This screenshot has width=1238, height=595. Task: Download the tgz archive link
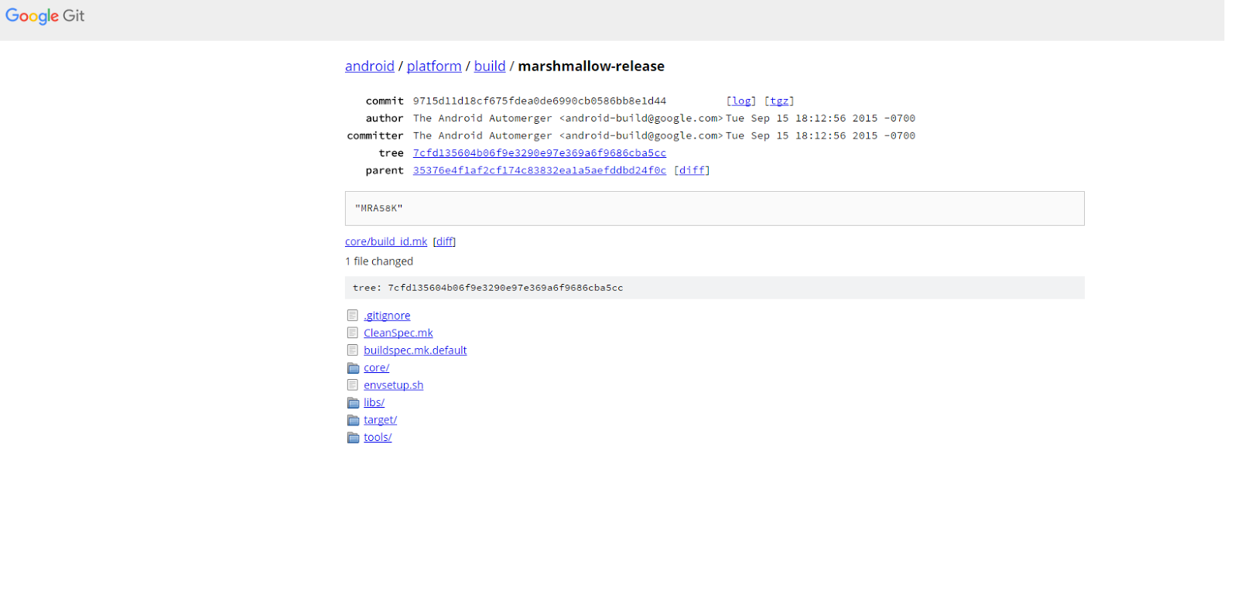point(779,101)
